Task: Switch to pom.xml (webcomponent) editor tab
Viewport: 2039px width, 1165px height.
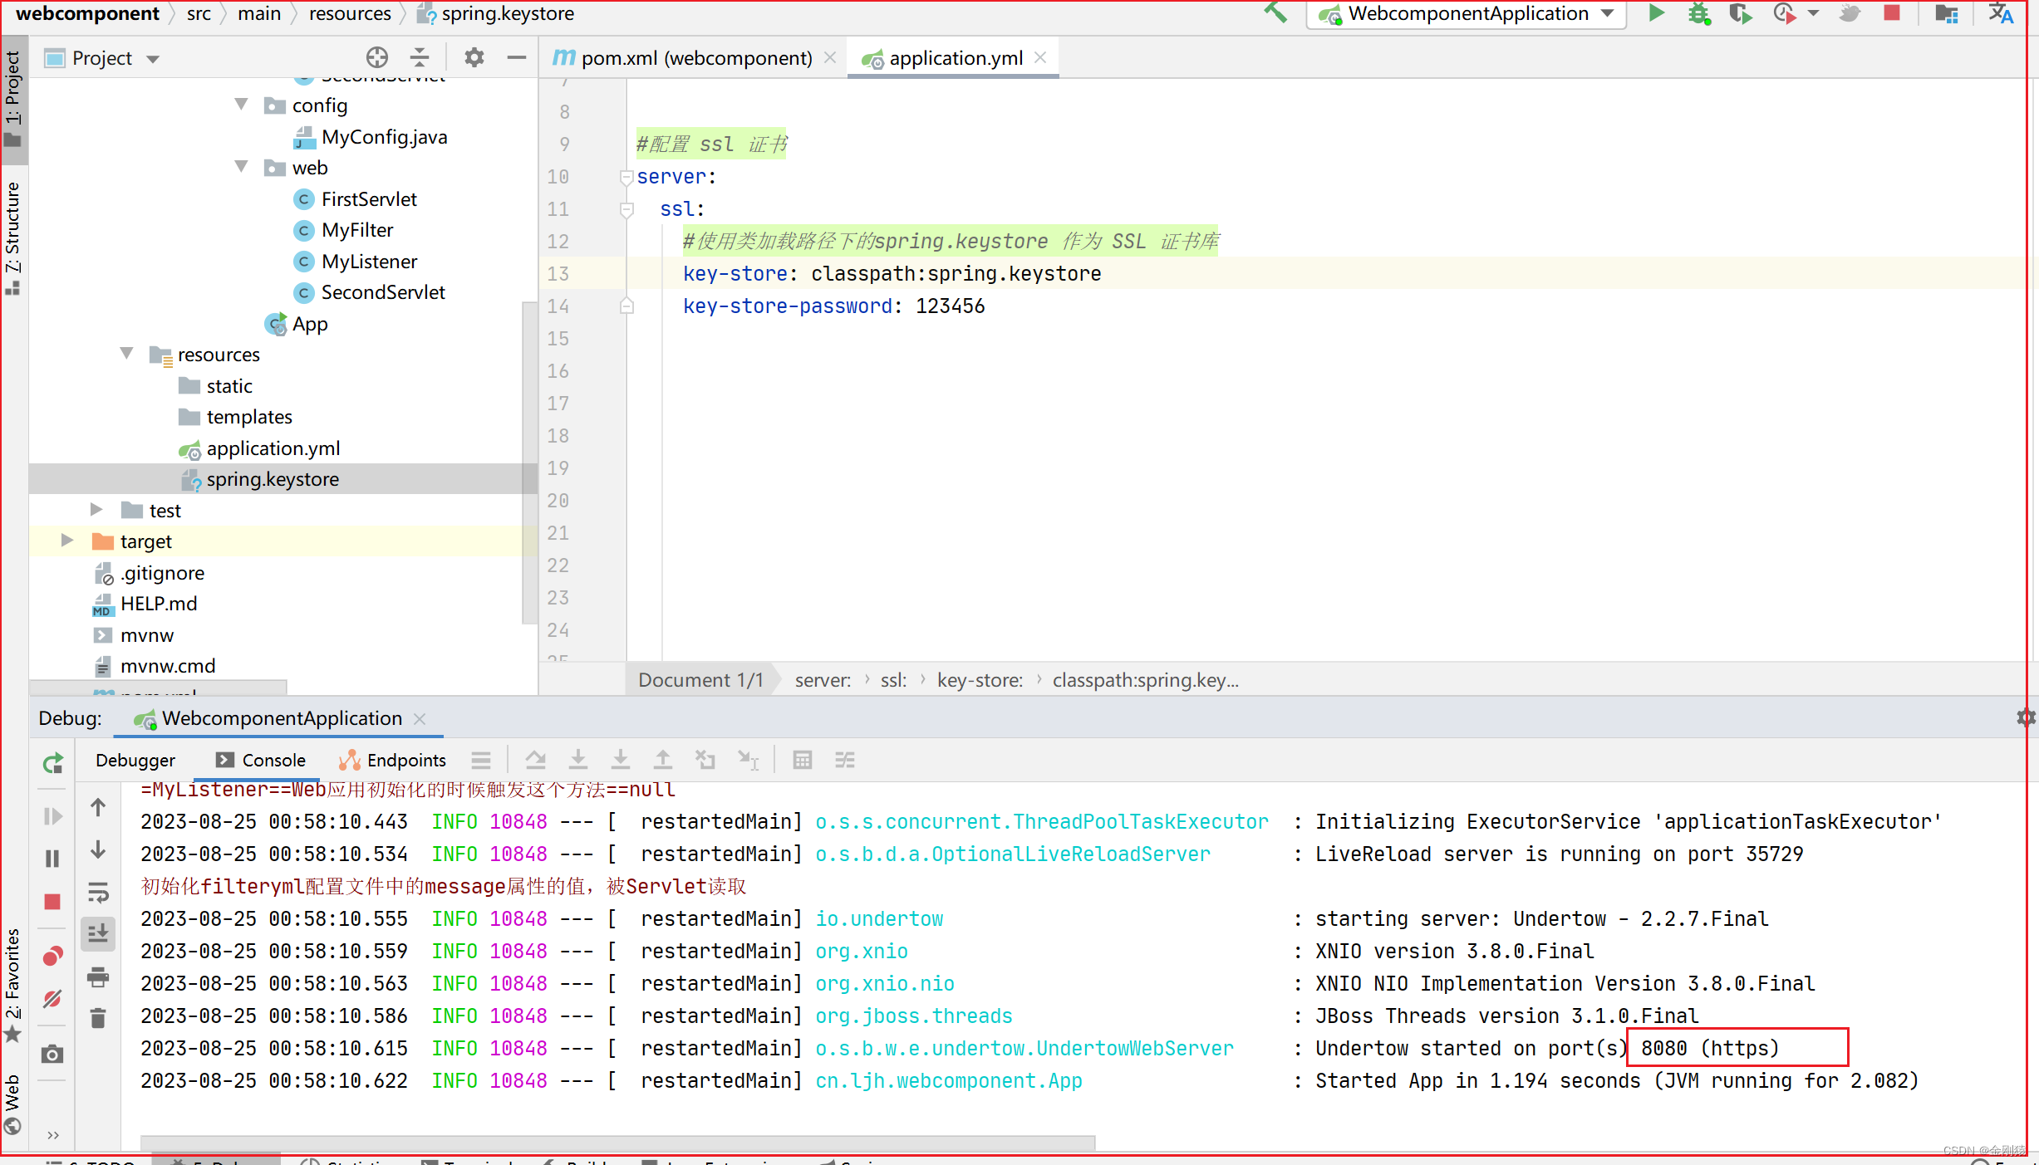Action: (x=695, y=58)
